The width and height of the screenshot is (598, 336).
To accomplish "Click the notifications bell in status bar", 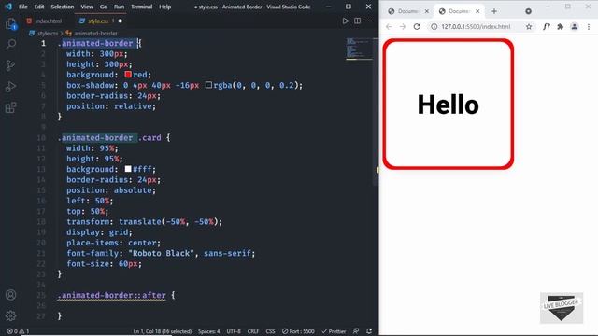I will [369, 331].
